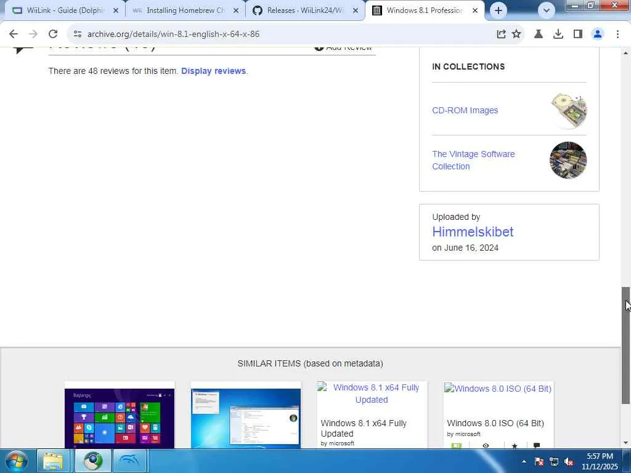The height and width of the screenshot is (473, 631).
Task: View site information icon in address bar
Action: (x=78, y=34)
